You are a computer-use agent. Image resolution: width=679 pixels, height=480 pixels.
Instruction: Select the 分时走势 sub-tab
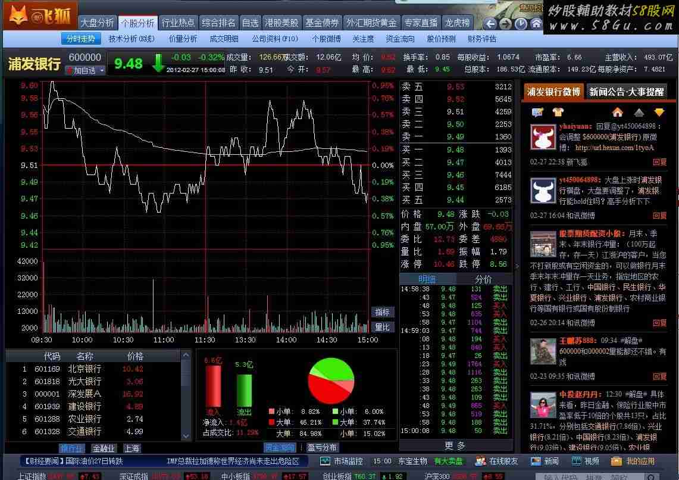pos(81,39)
